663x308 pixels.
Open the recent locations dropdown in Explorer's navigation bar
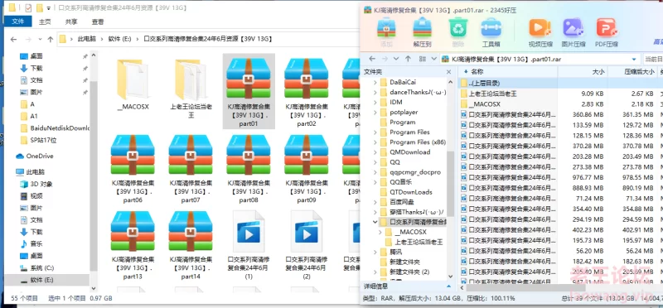[40, 39]
